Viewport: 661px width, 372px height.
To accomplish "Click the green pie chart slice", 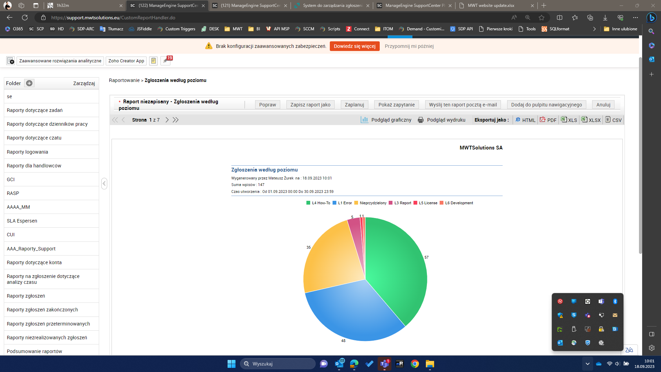I will click(396, 269).
